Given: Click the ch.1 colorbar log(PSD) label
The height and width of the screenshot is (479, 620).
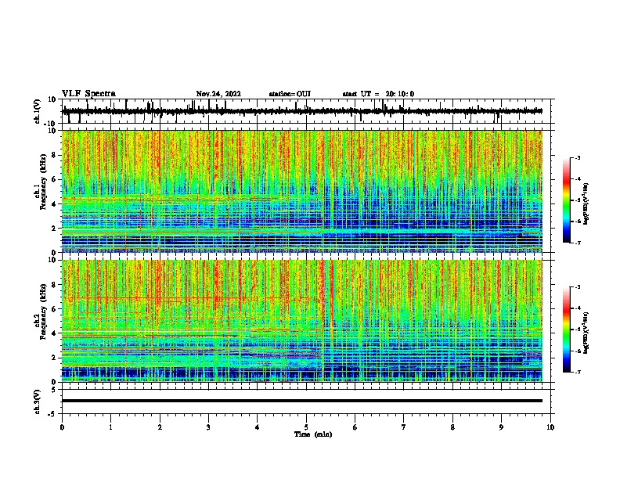Looking at the screenshot, I should 586,203.
